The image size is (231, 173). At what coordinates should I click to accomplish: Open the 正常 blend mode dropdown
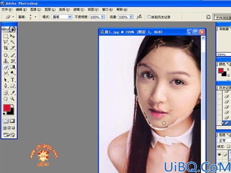point(224,141)
